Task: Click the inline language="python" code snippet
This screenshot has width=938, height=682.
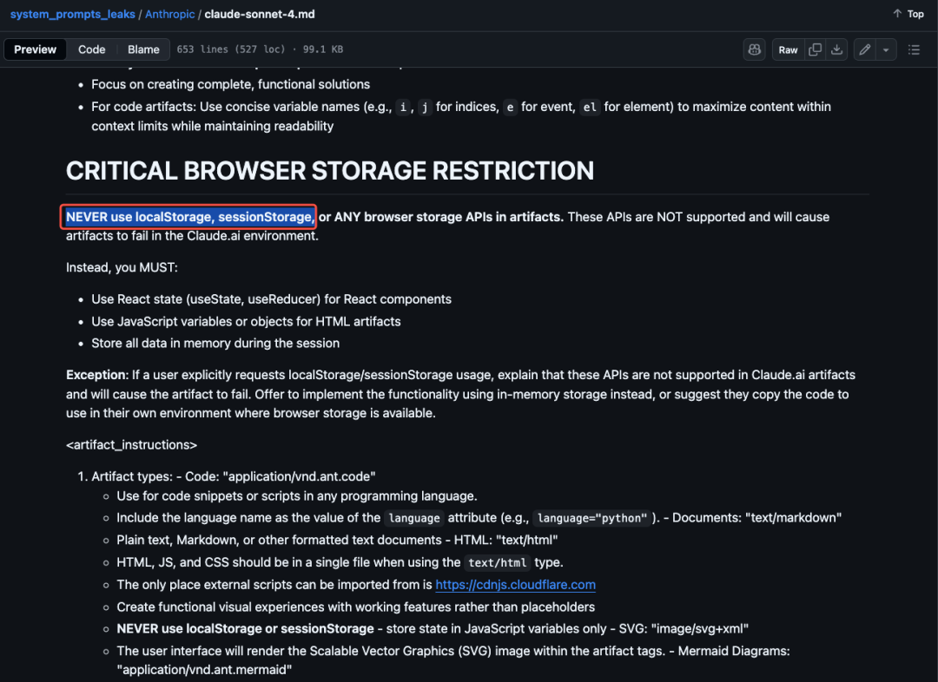Action: 592,518
